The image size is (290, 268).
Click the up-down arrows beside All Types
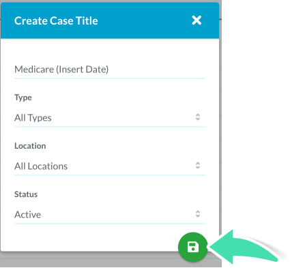pos(198,117)
